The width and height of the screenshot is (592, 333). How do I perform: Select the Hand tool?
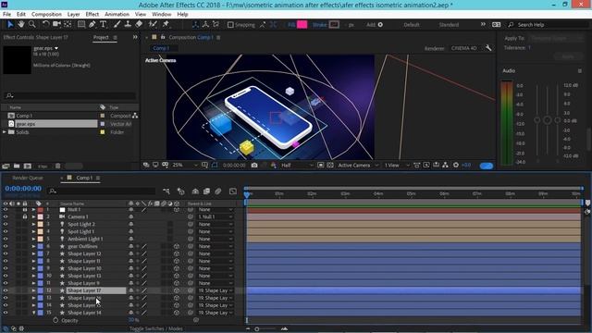(21, 25)
